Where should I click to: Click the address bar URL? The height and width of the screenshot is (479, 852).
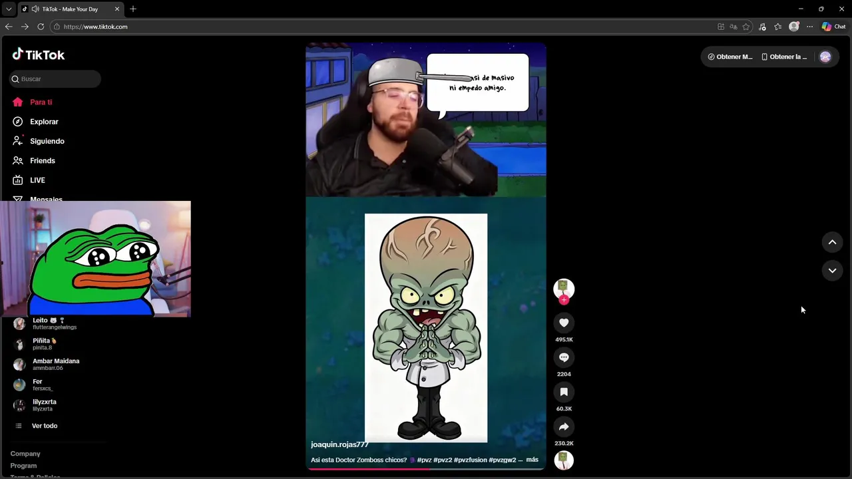[x=96, y=27]
